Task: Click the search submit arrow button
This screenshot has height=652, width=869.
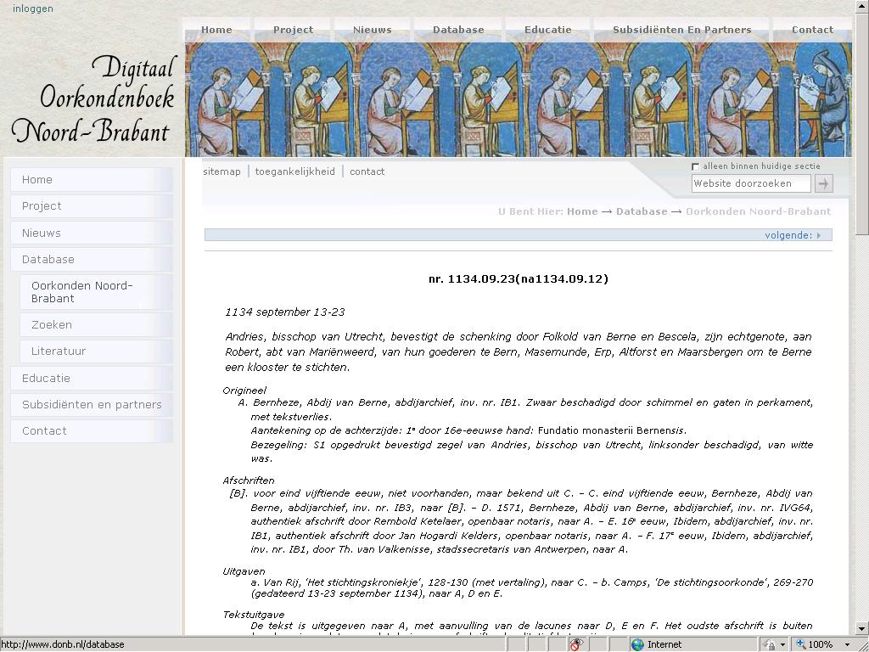Action: (x=823, y=183)
